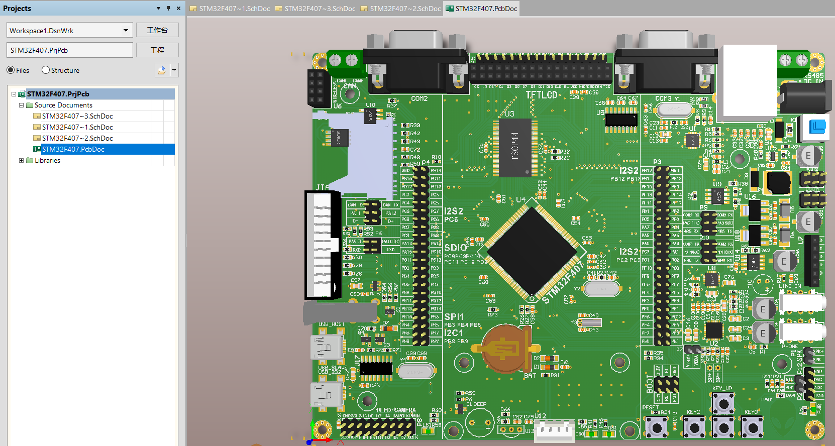
Task: Click the Libraries folder icon
Action: pyautogui.click(x=30, y=160)
